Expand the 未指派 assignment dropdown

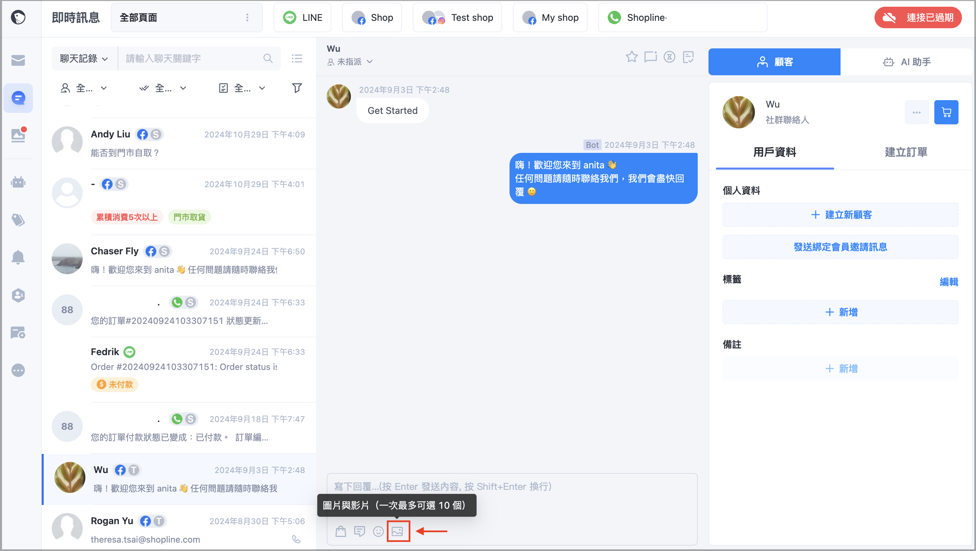coord(350,61)
